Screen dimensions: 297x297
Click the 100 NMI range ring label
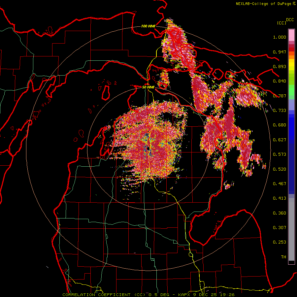pyautogui.click(x=148, y=26)
